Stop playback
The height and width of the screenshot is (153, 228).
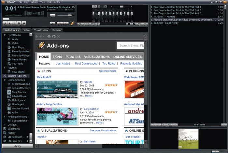pos(19,23)
